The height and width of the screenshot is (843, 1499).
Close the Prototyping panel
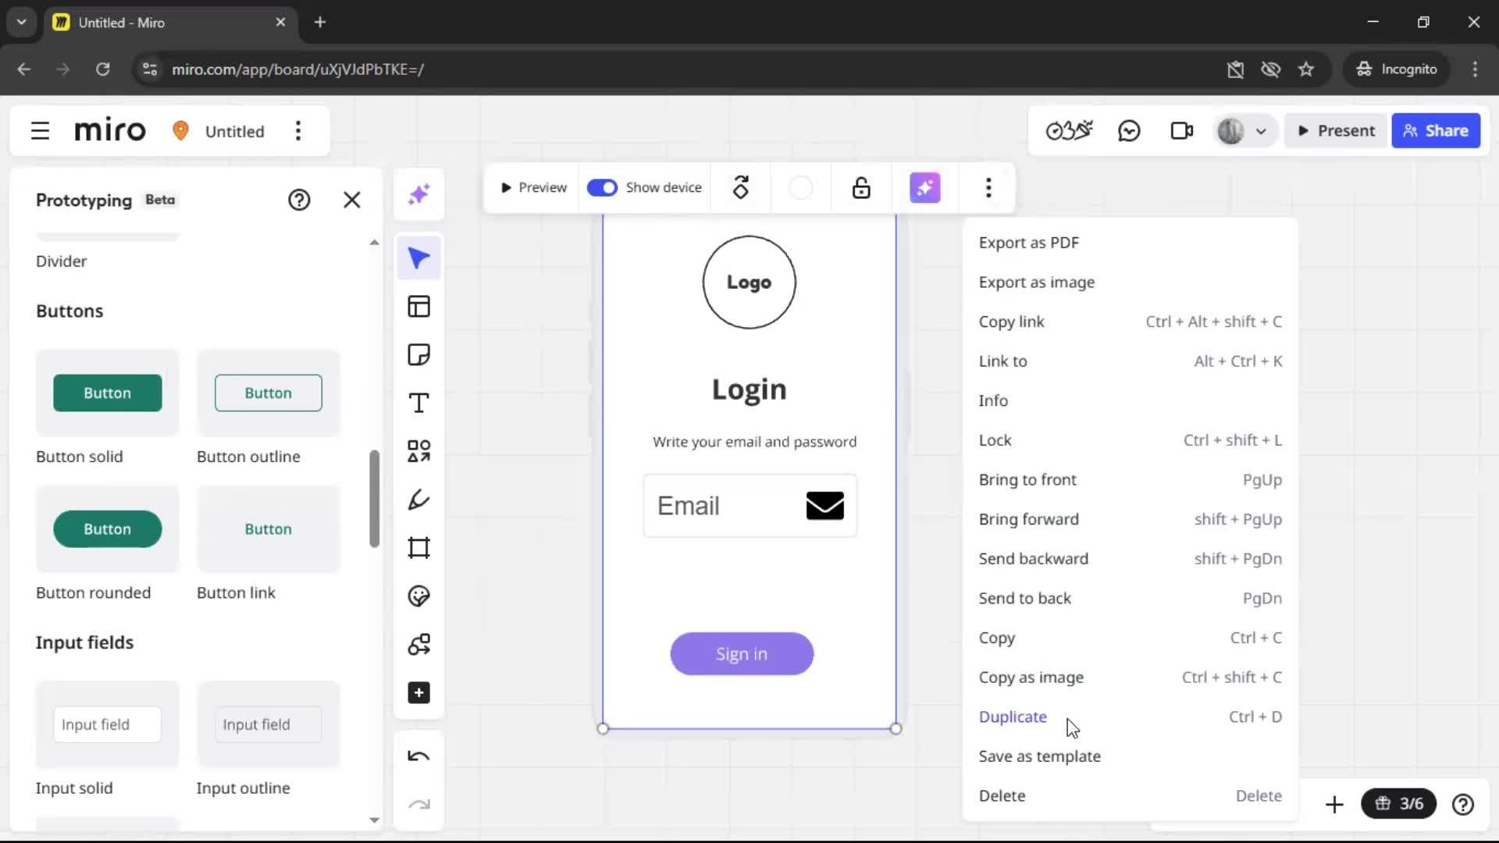click(352, 200)
